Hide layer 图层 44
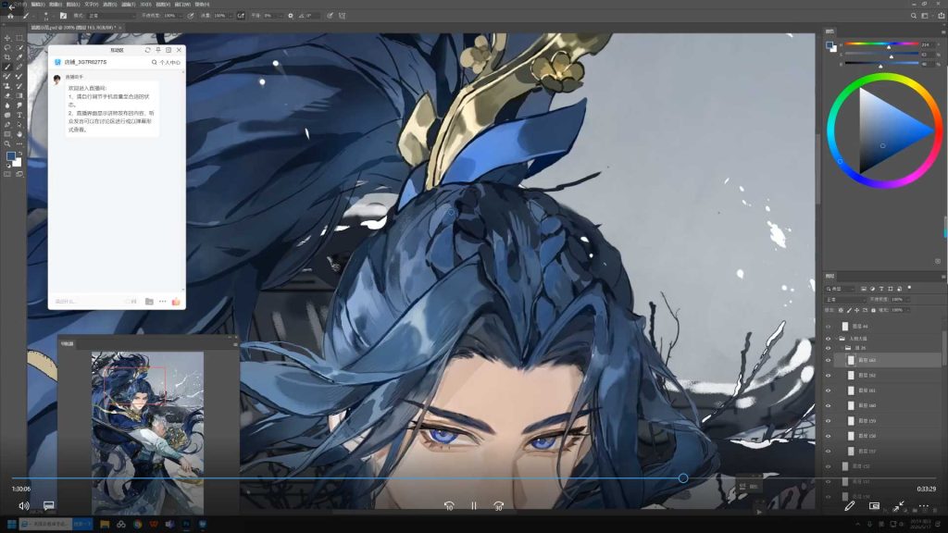Image resolution: width=948 pixels, height=533 pixels. pyautogui.click(x=829, y=327)
